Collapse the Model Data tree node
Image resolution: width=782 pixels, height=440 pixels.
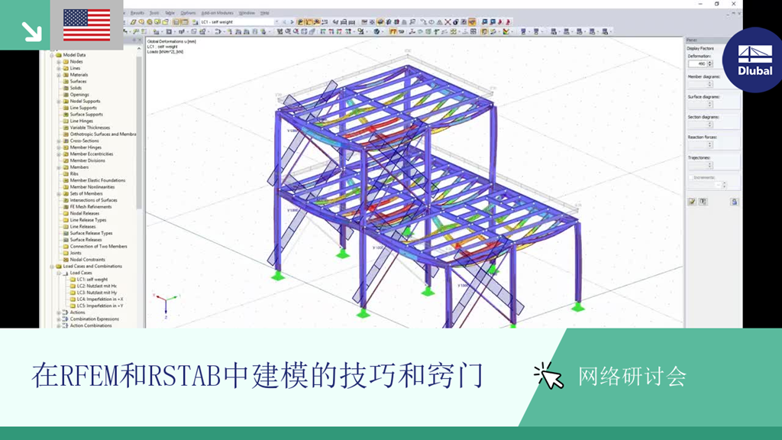[x=52, y=55]
